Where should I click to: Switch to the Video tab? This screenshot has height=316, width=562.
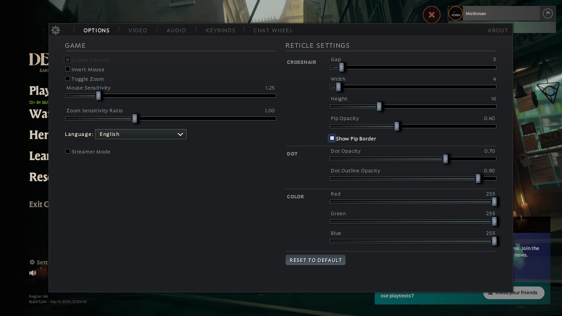[138, 31]
